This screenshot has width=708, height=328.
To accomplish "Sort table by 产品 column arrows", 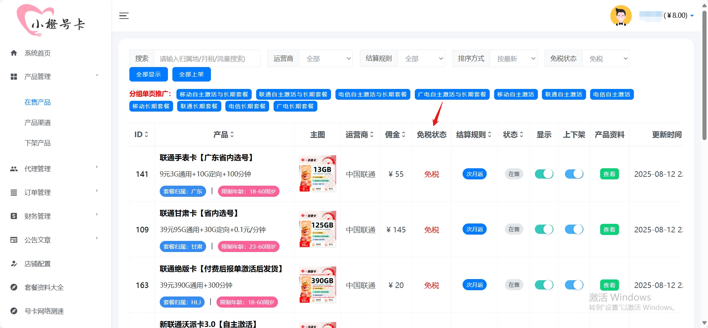I will [232, 135].
